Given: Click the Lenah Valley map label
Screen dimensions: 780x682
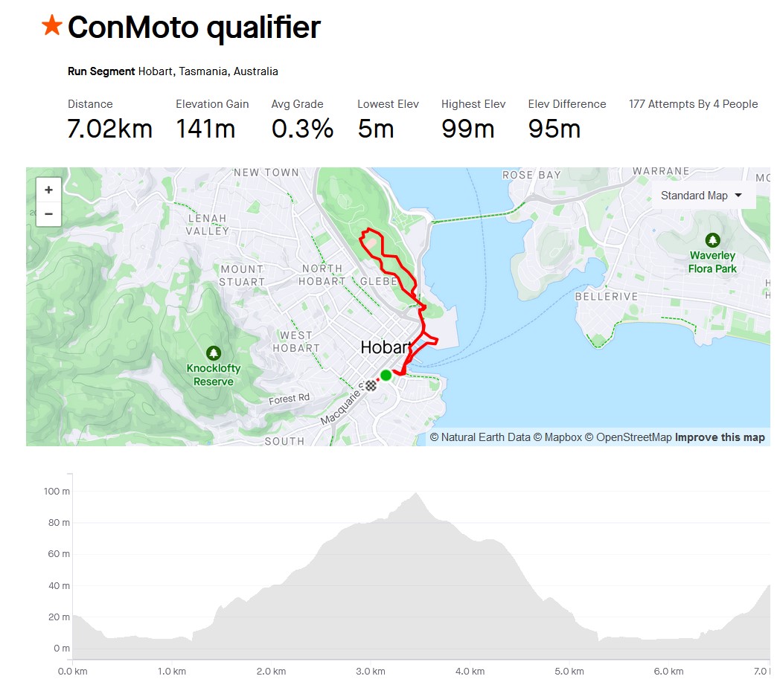Looking at the screenshot, I should 208,225.
